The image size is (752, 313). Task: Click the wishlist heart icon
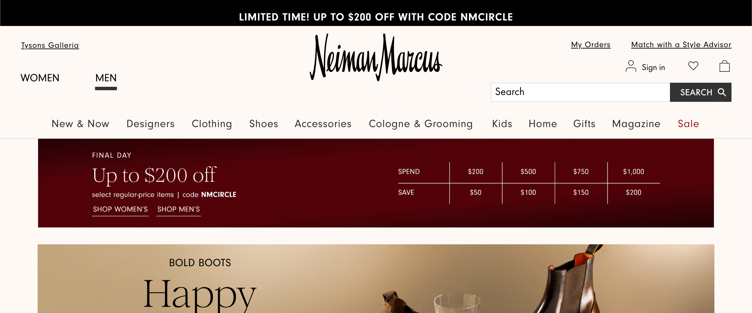click(693, 66)
